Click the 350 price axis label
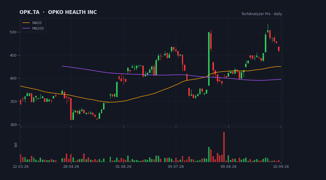The height and width of the screenshot is (180, 326). click(13, 102)
